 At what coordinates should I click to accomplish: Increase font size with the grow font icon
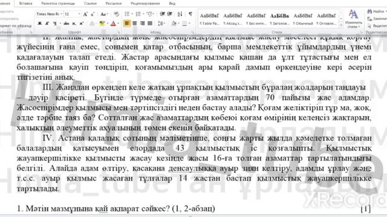coord(85,14)
